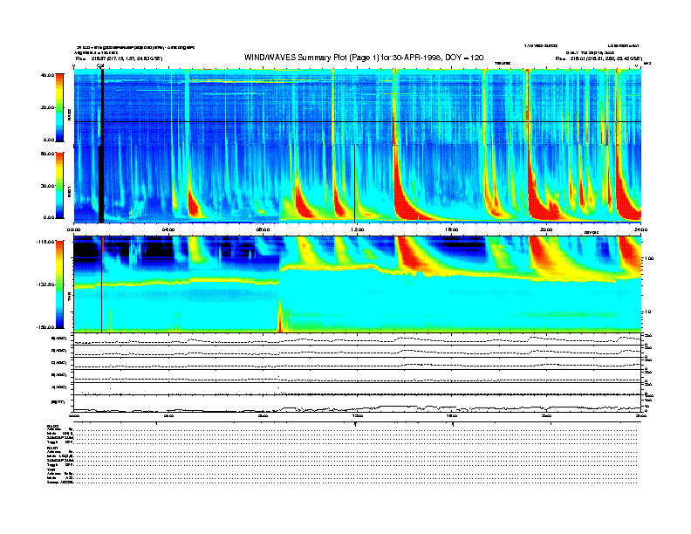Click the 100 label on TNR right axis
The image size is (691, 534).
coord(649,258)
